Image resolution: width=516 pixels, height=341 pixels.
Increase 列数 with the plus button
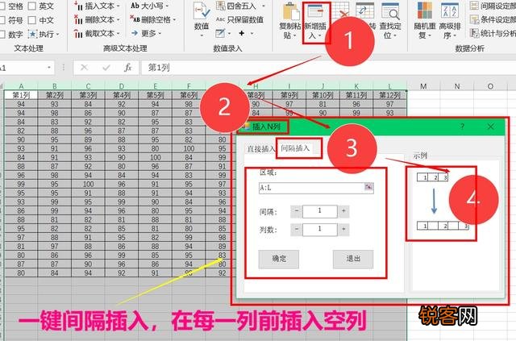tap(343, 230)
